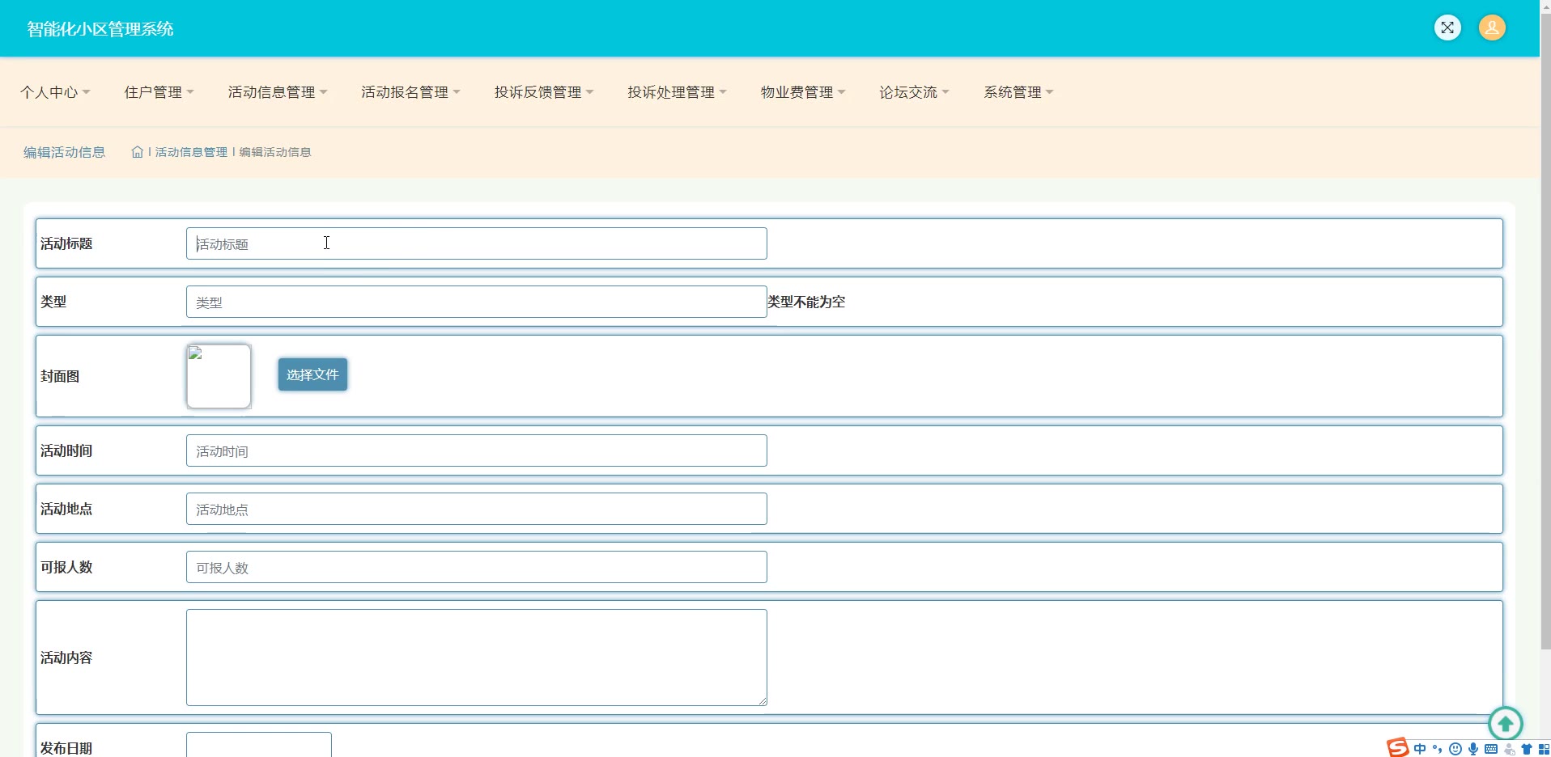The height and width of the screenshot is (757, 1551).
Task: Click the 封面图 cover image preview
Action: [x=219, y=376]
